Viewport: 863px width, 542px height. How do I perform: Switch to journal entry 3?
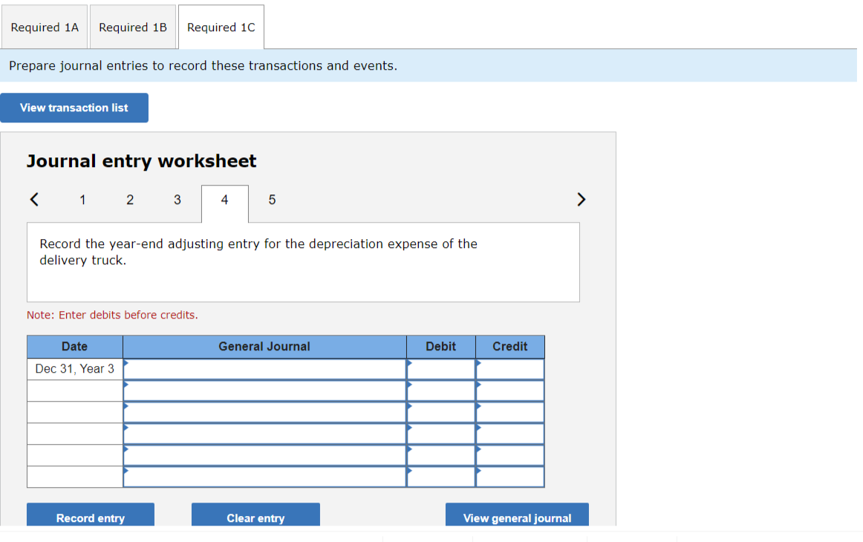click(x=178, y=200)
